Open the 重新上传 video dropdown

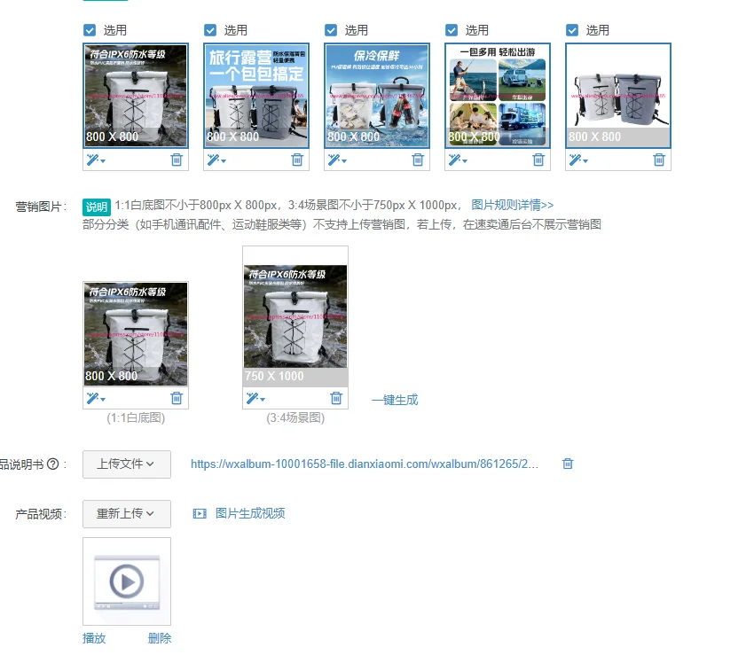pyautogui.click(x=127, y=514)
